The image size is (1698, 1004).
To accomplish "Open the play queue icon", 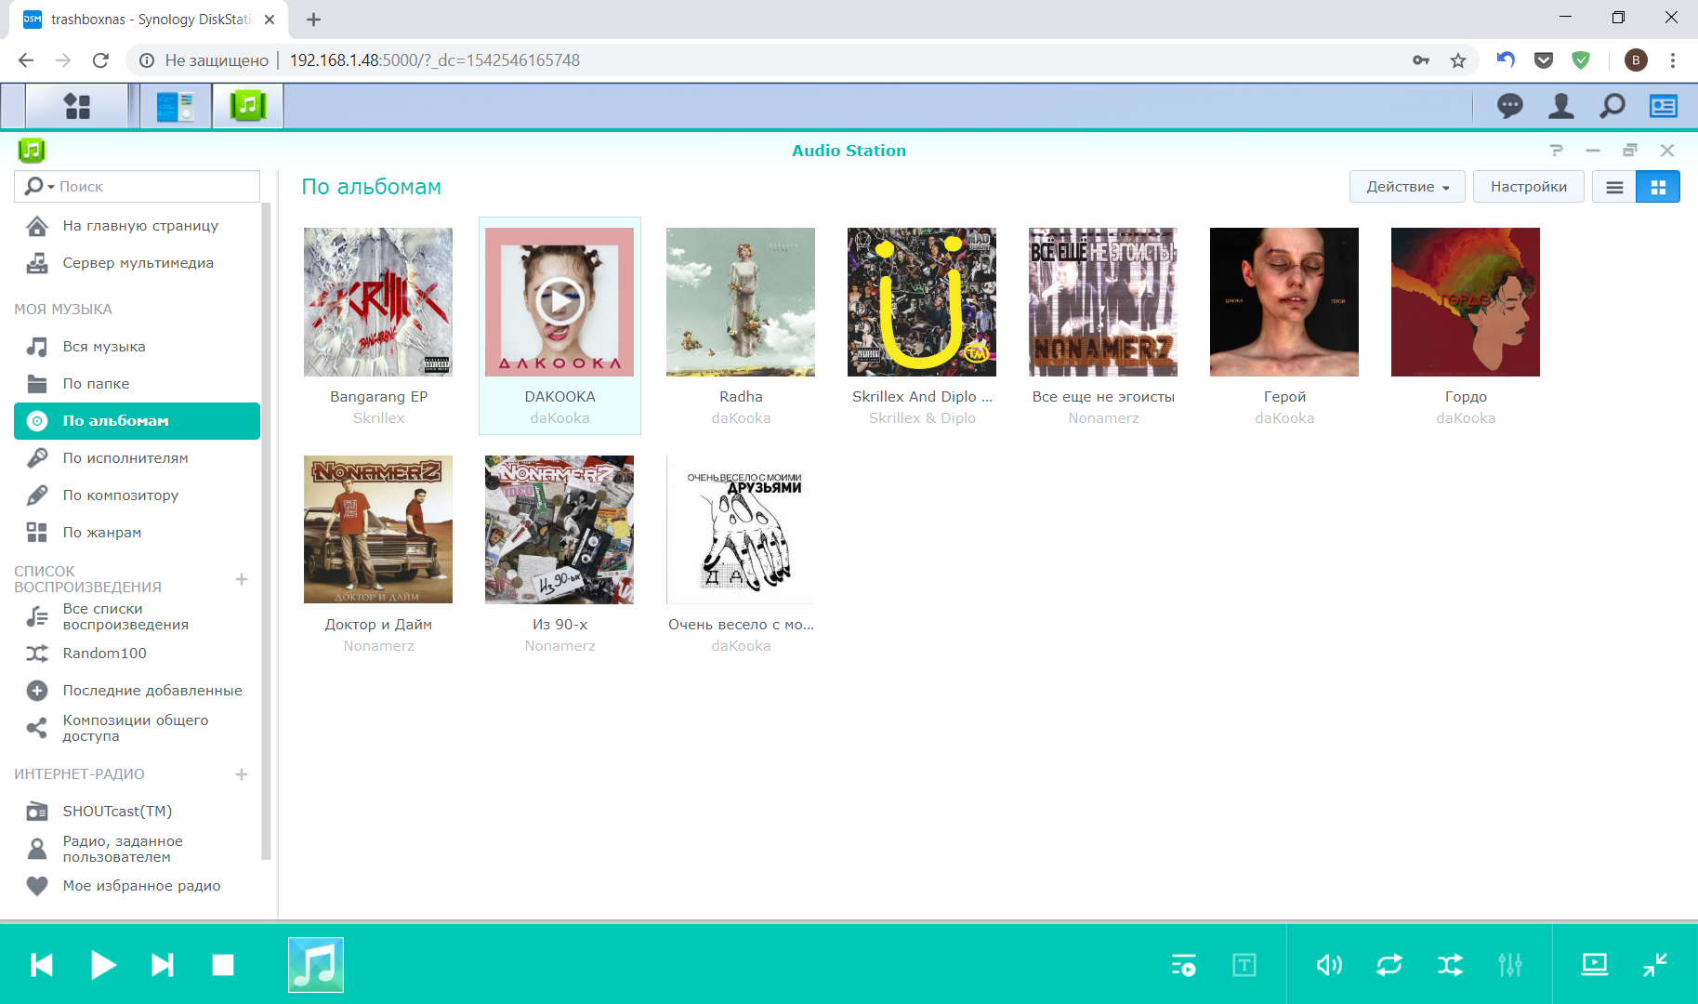I will (x=1183, y=965).
